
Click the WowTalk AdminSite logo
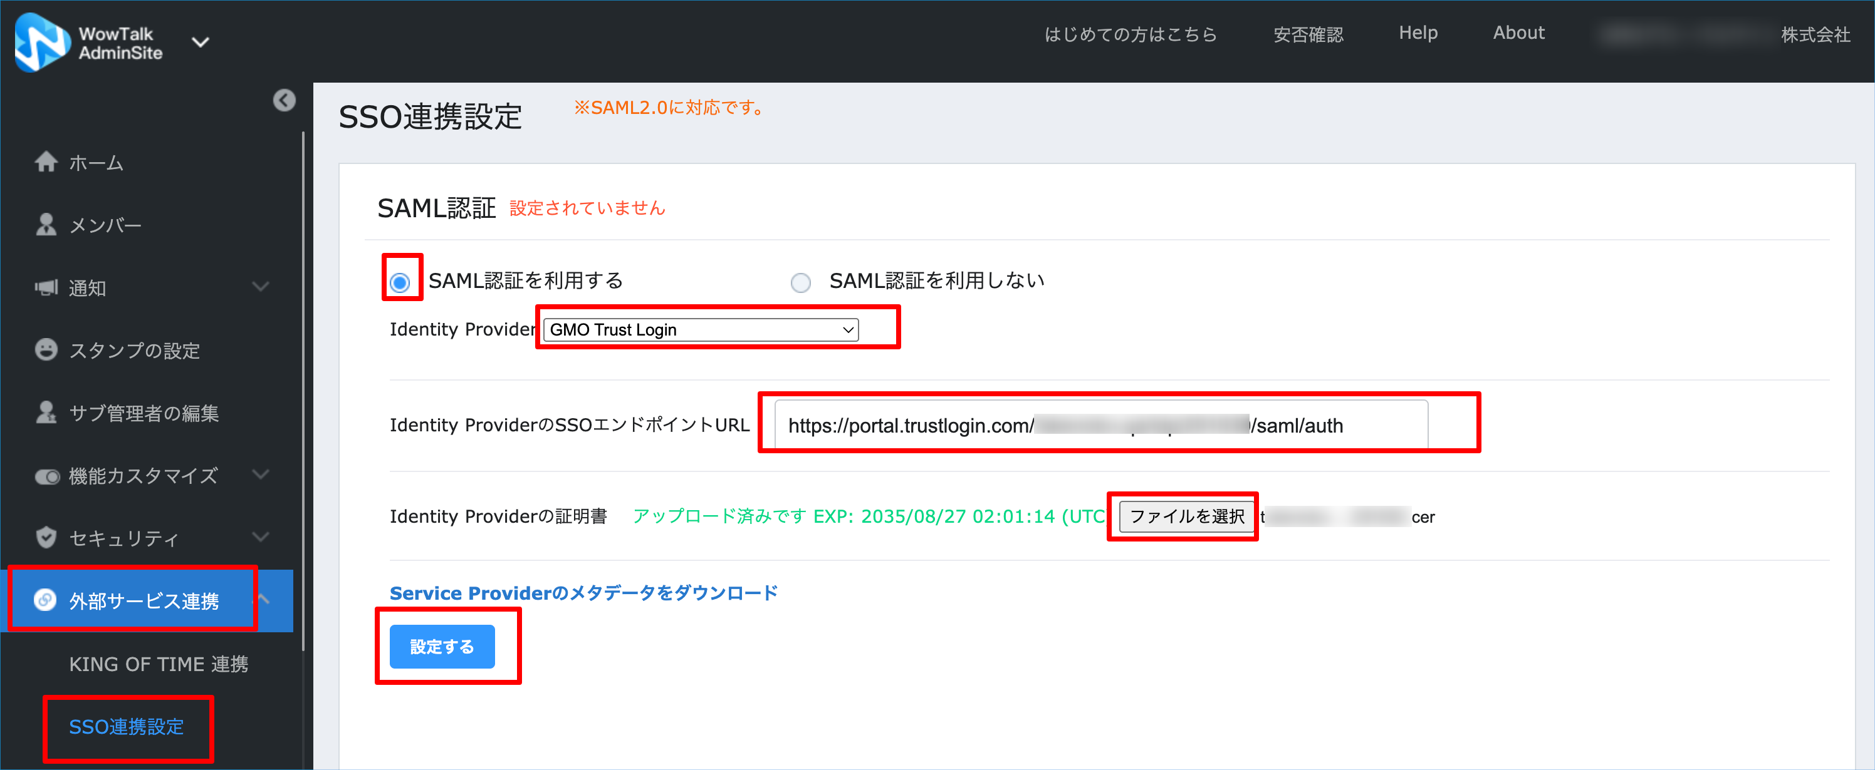click(88, 43)
